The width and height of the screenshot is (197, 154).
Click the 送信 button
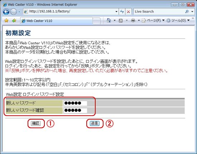click(x=95, y=123)
